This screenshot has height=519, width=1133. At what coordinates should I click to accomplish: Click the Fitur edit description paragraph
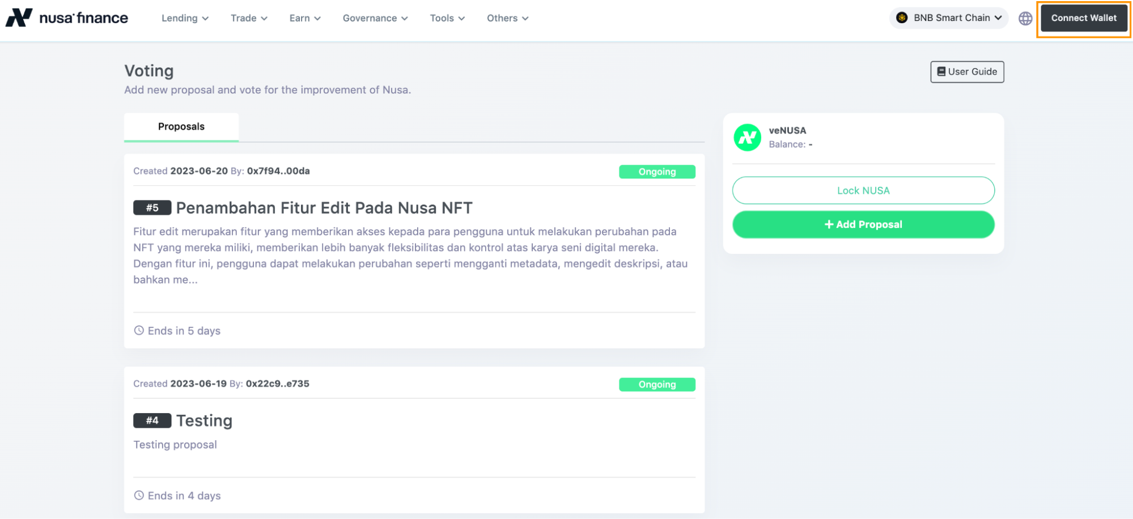click(411, 256)
